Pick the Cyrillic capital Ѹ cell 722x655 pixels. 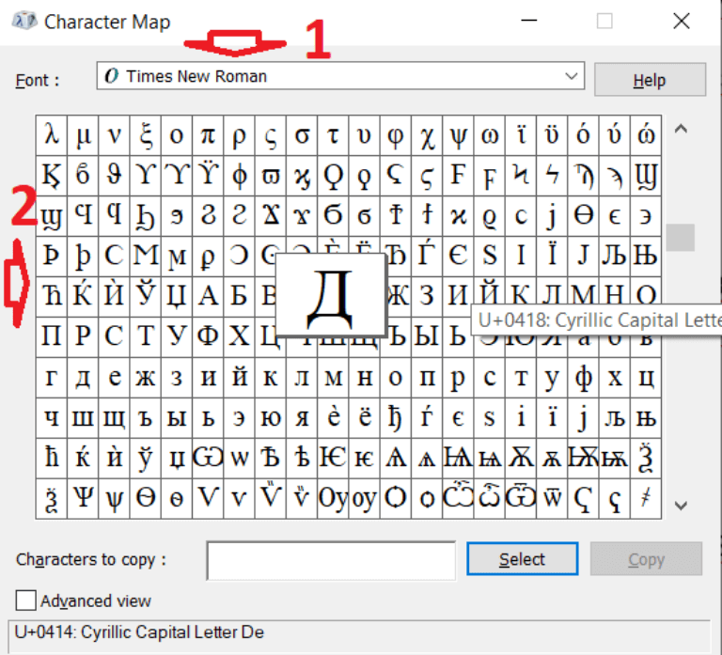pos(334,498)
